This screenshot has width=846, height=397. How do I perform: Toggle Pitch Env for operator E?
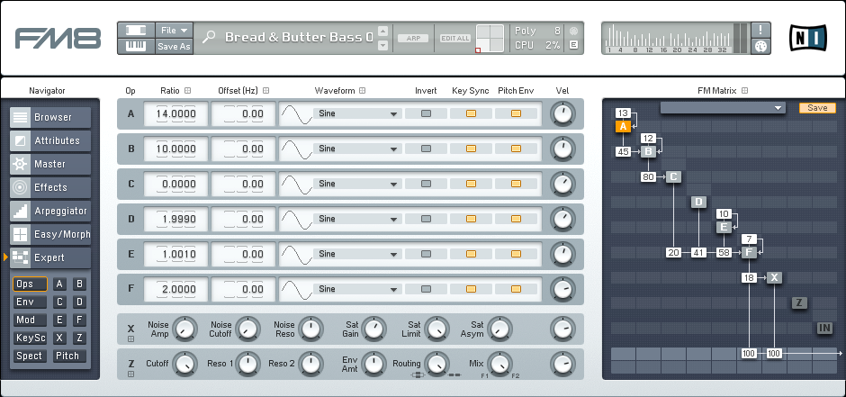click(516, 254)
